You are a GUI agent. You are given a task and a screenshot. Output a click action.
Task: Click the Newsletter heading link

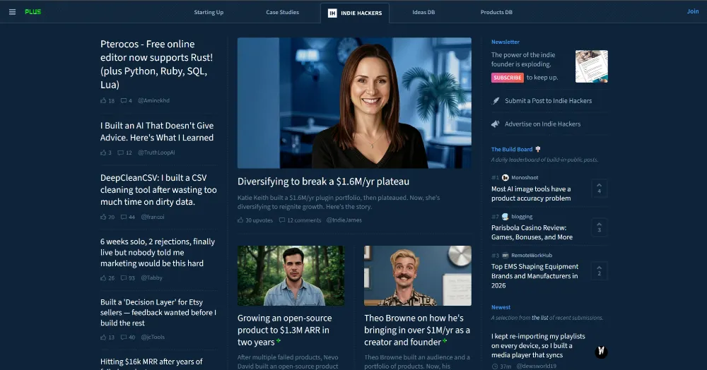point(506,42)
